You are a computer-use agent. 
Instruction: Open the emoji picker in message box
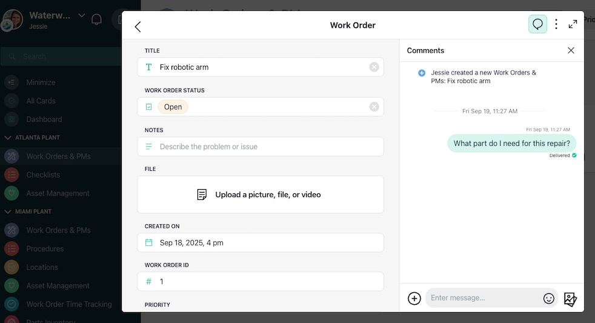coord(549,298)
